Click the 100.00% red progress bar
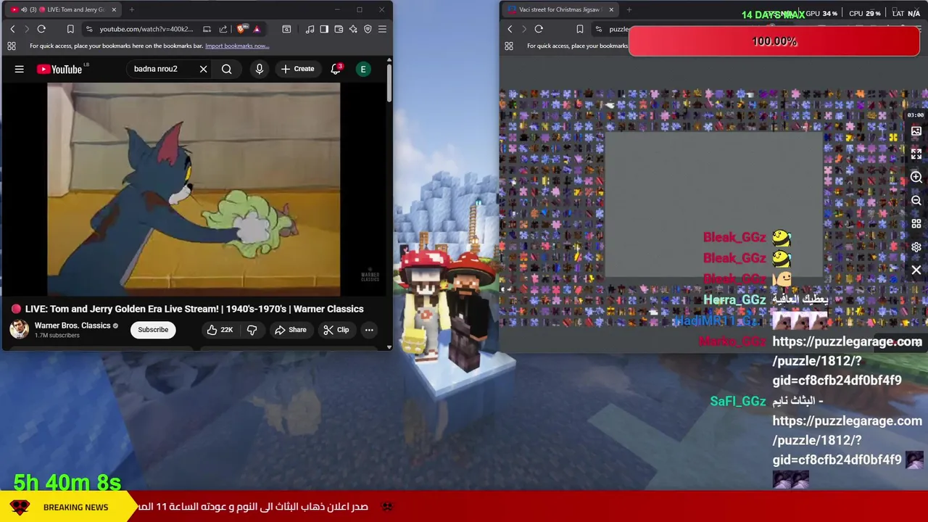 (774, 41)
